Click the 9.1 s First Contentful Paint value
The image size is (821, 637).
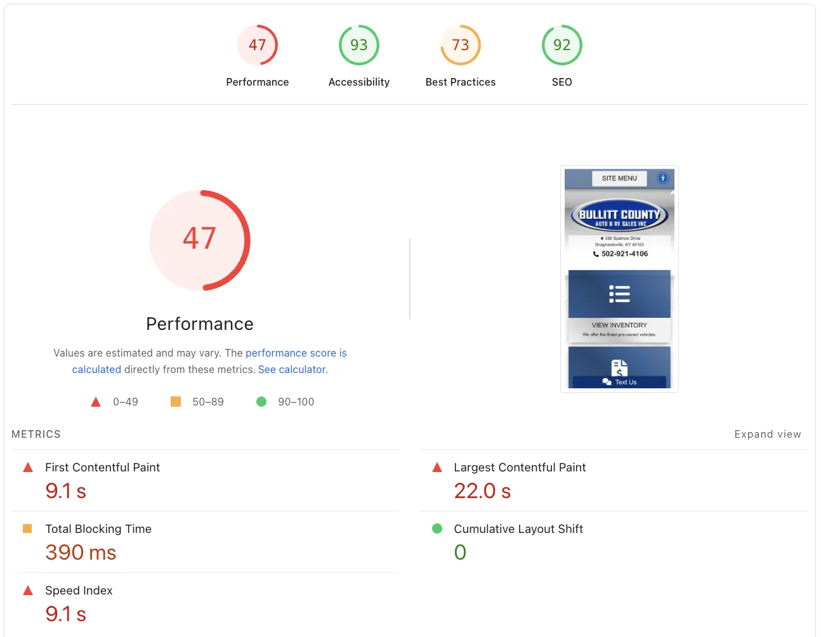coord(65,491)
